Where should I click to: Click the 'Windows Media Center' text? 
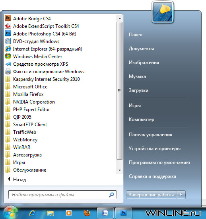pyautogui.click(x=37, y=57)
